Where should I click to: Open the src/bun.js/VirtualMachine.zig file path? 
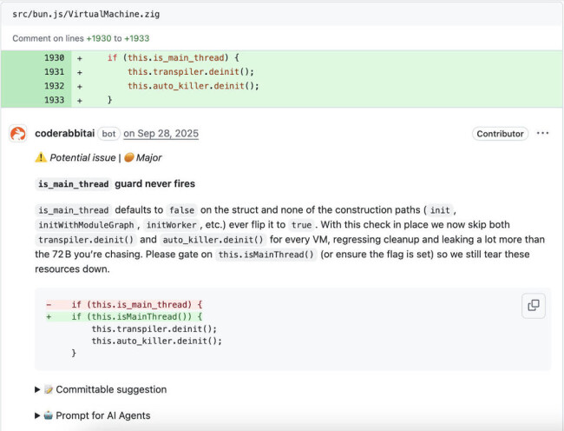point(86,15)
